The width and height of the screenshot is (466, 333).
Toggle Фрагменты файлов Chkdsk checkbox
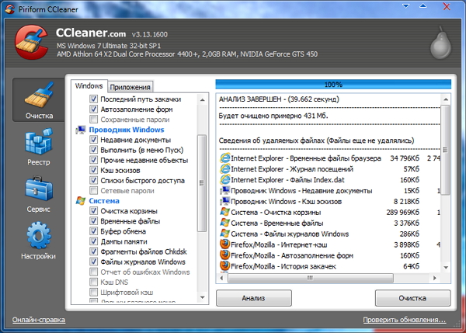[x=94, y=251]
